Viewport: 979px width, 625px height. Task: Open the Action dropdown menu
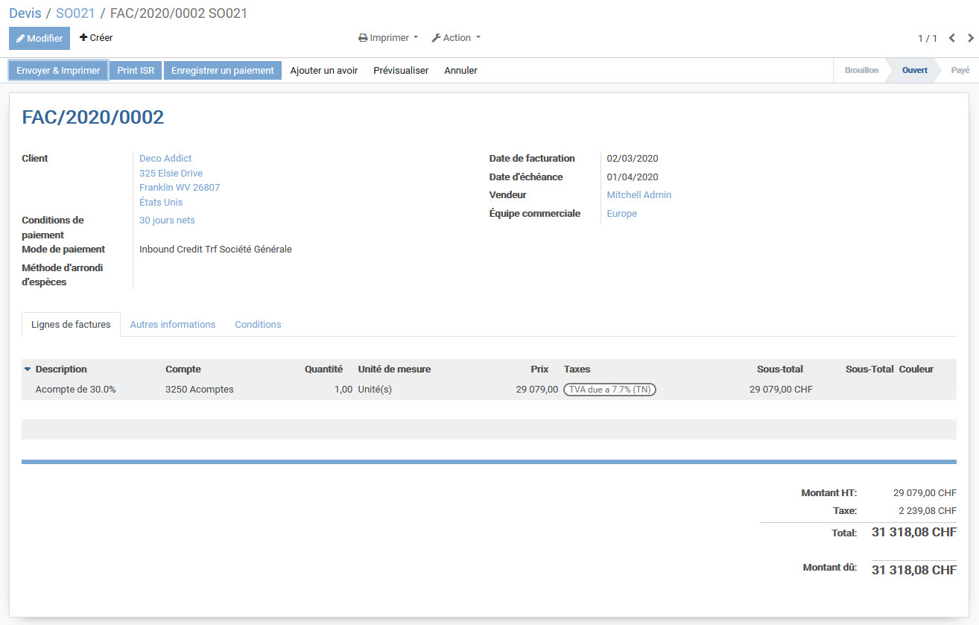456,38
